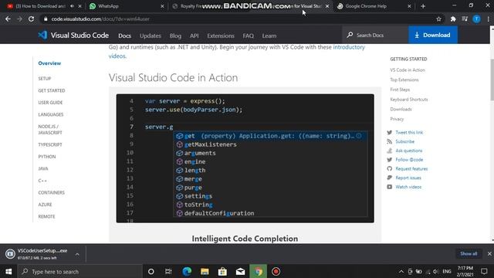This screenshot has width=494, height=278.
Task: Click ENG language indicator in tray
Action: click(447, 271)
